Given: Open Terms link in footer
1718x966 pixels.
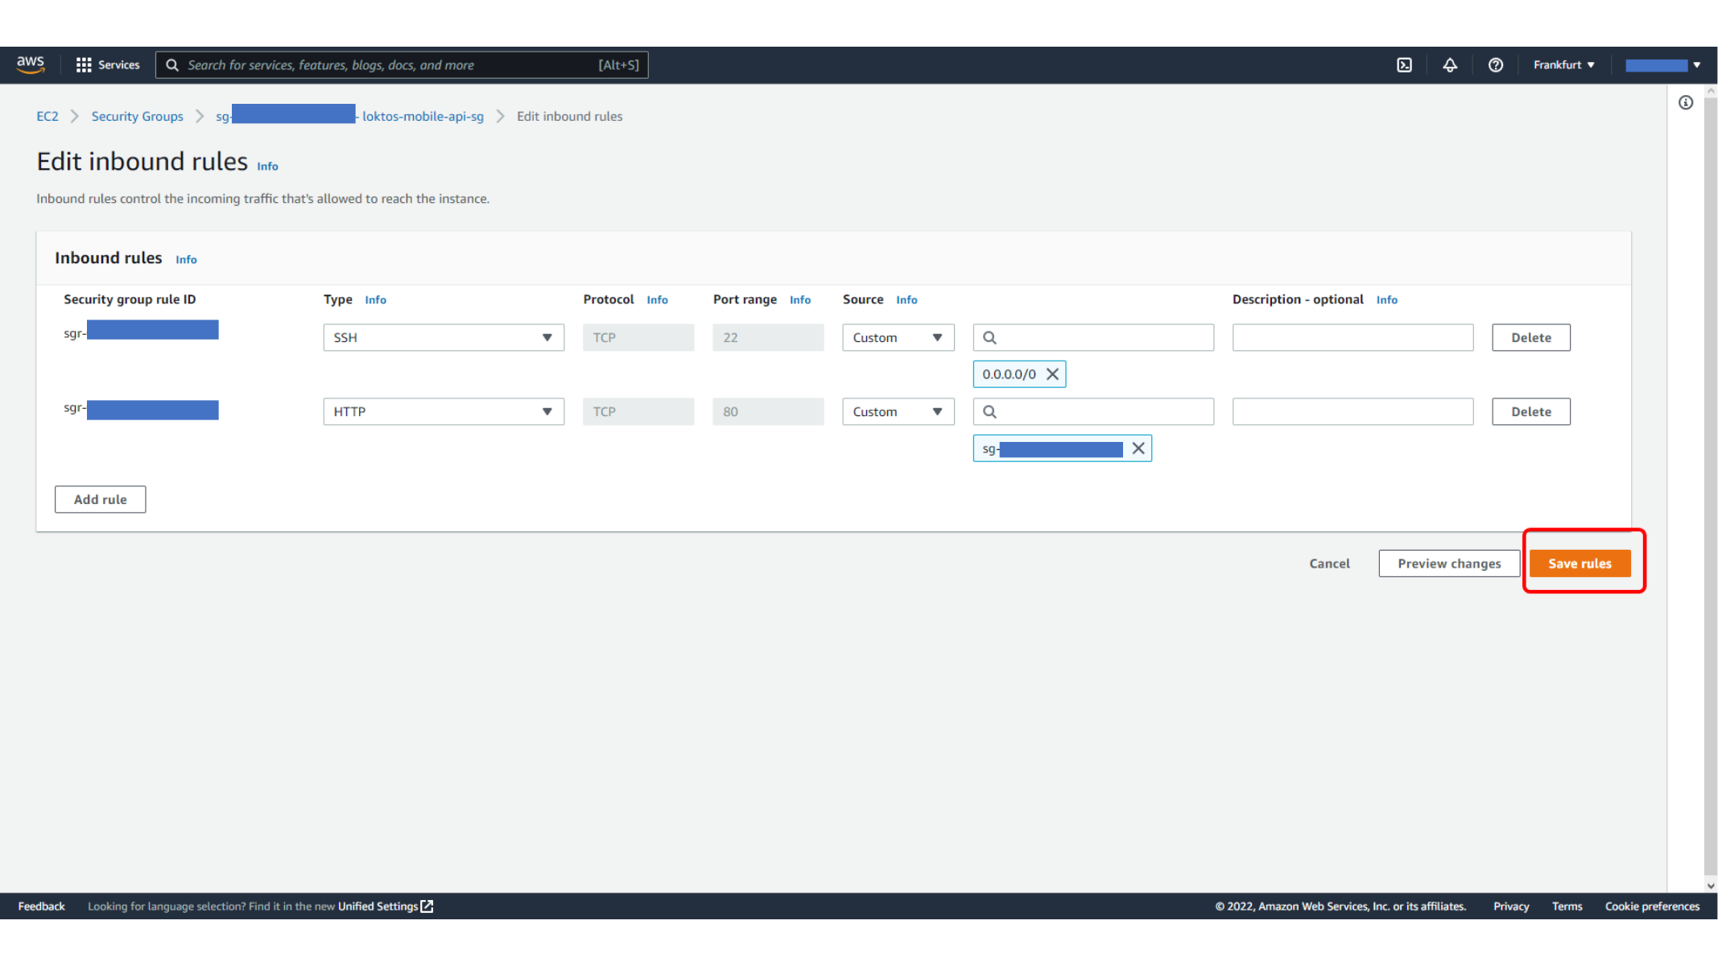Looking at the screenshot, I should tap(1567, 906).
